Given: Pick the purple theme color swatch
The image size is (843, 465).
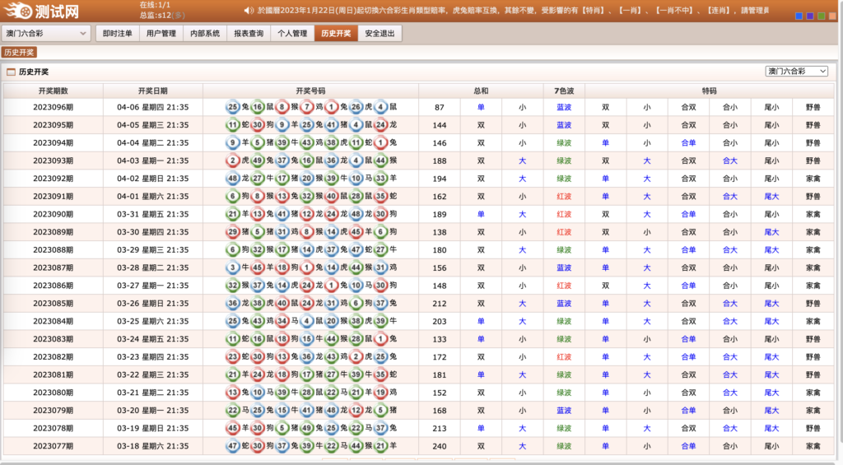Looking at the screenshot, I should [x=810, y=16].
